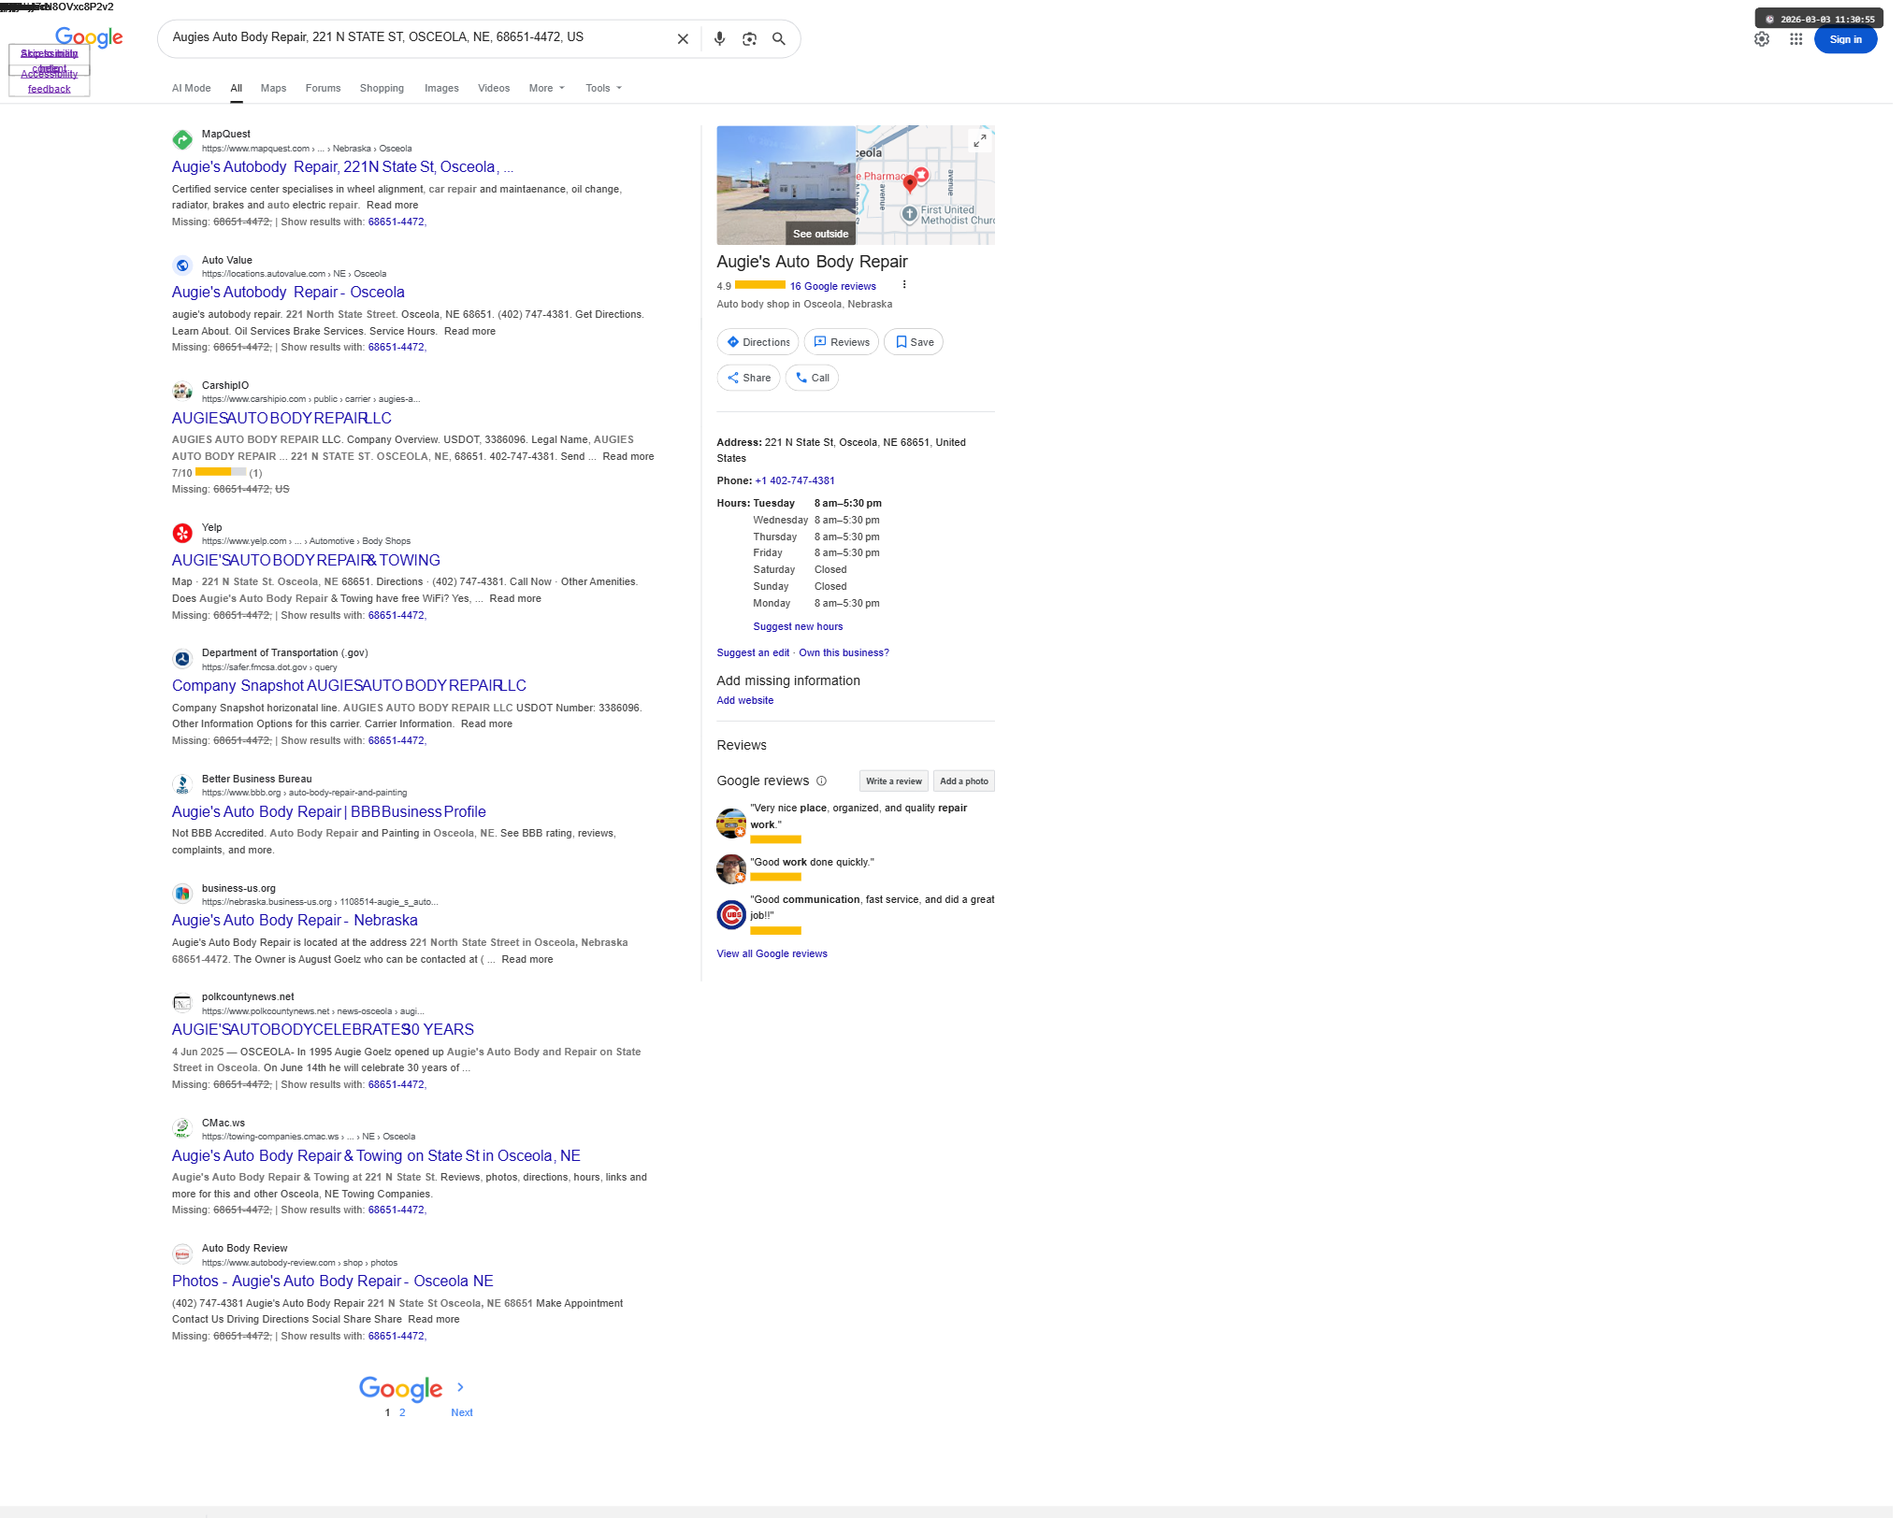Submit search with magnifier icon

778,39
